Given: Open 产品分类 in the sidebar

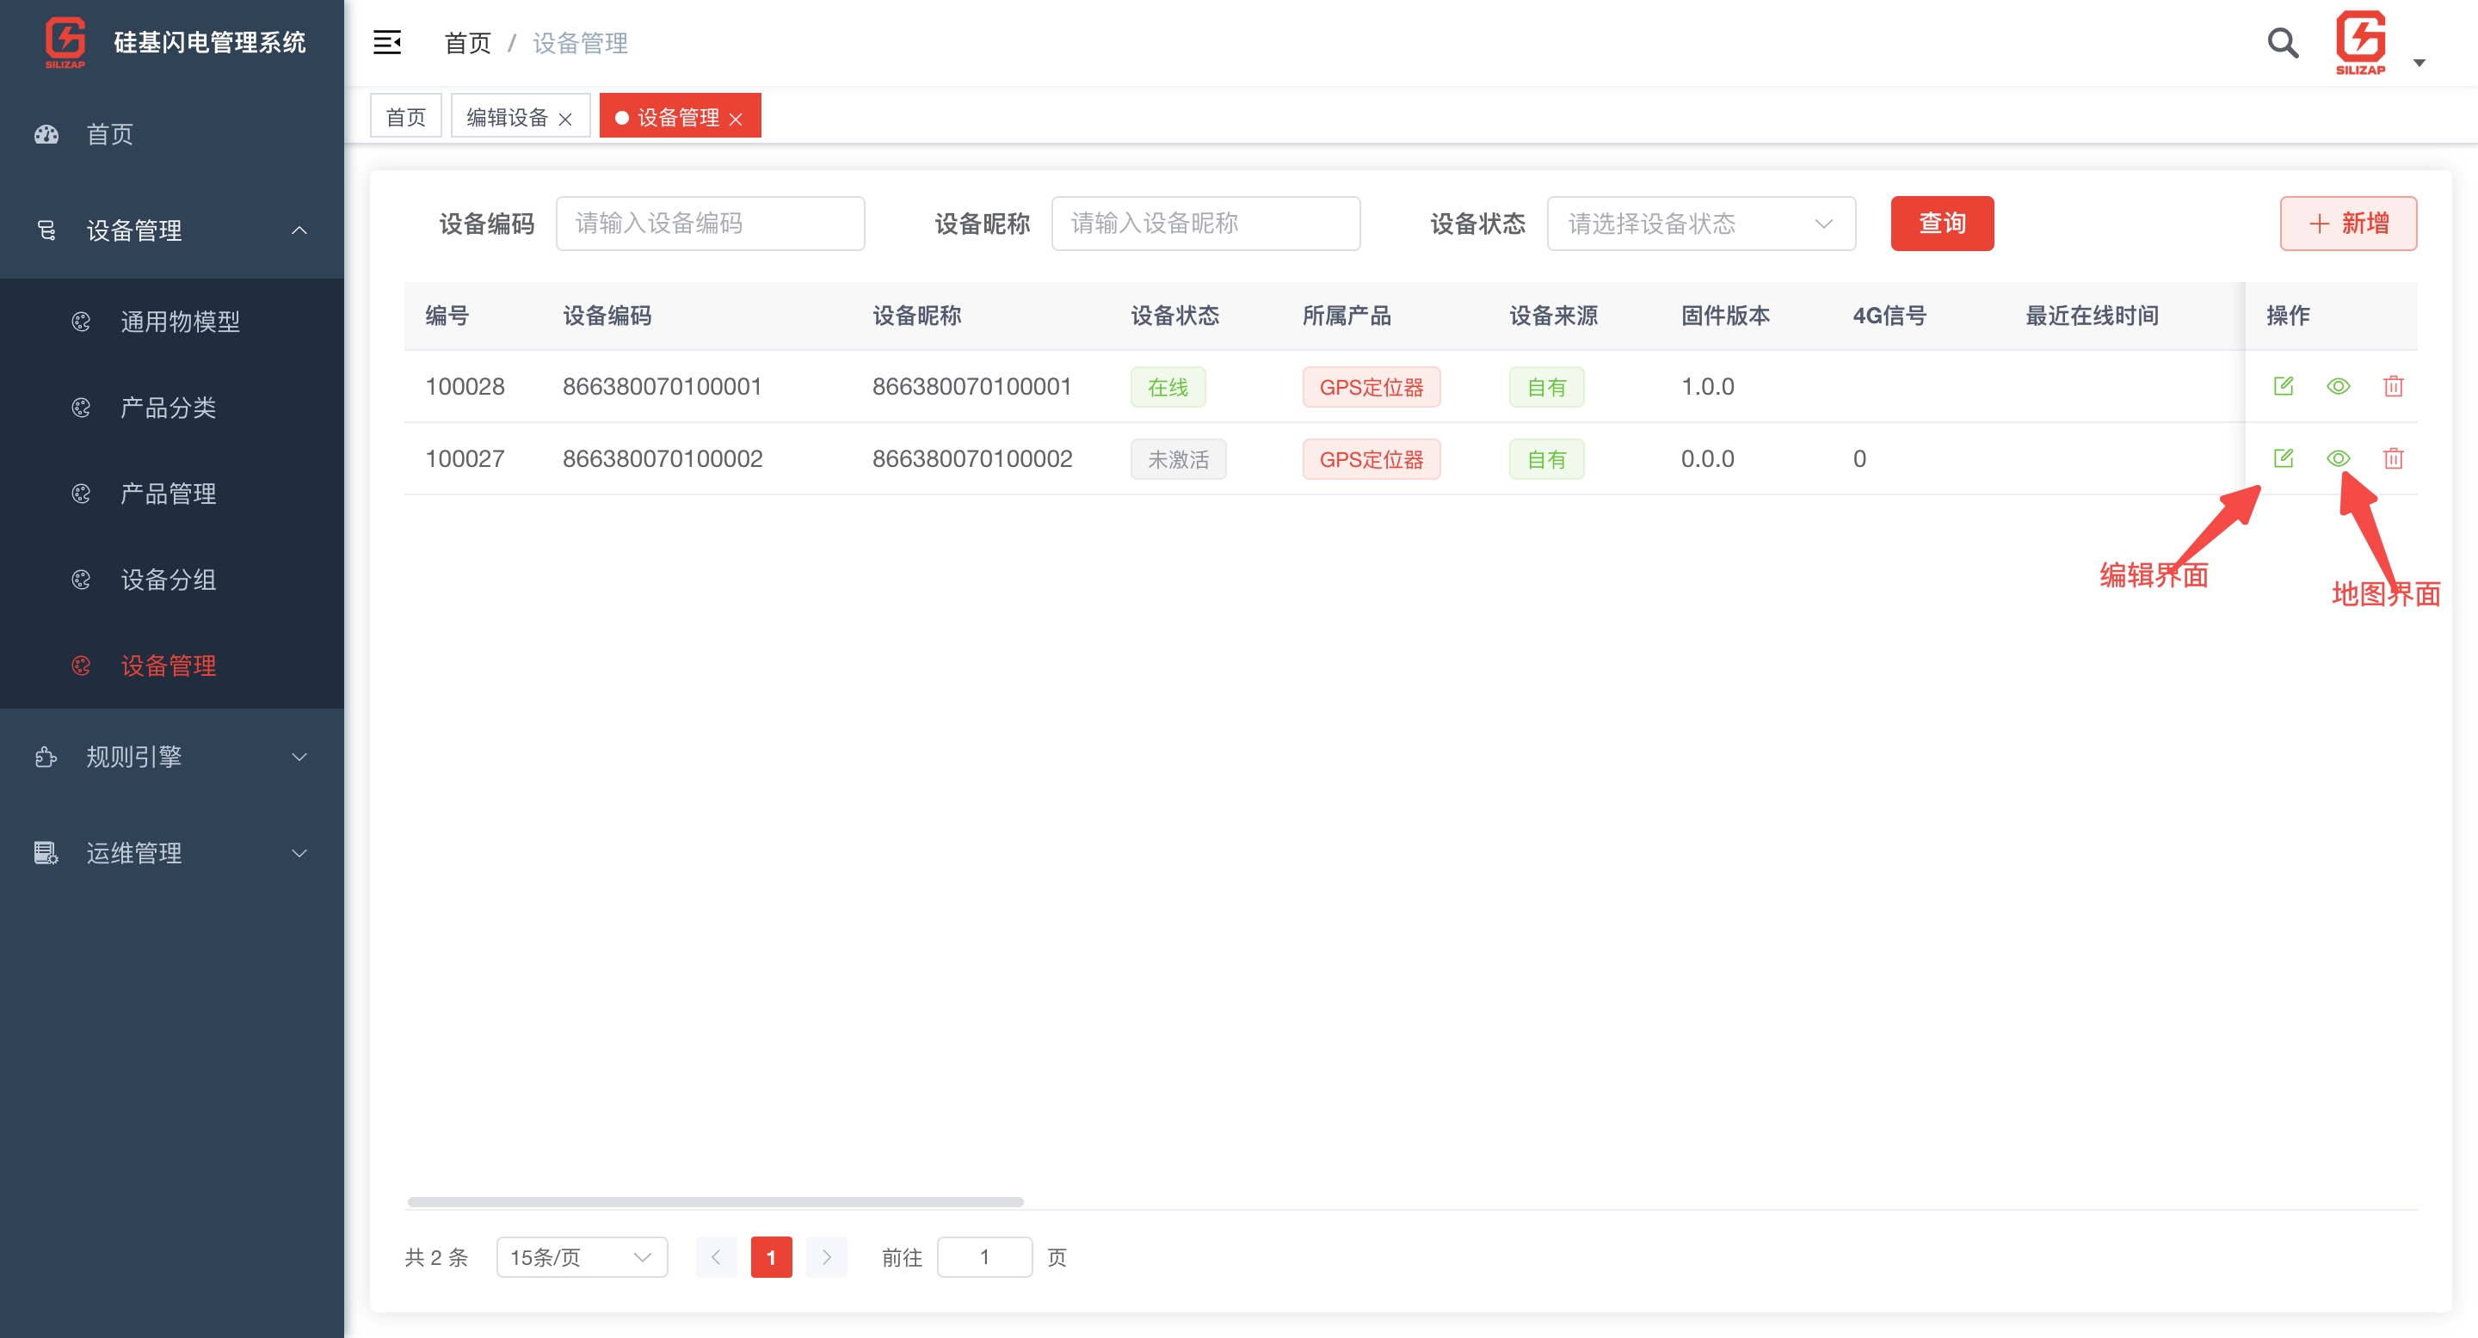Looking at the screenshot, I should (x=168, y=408).
